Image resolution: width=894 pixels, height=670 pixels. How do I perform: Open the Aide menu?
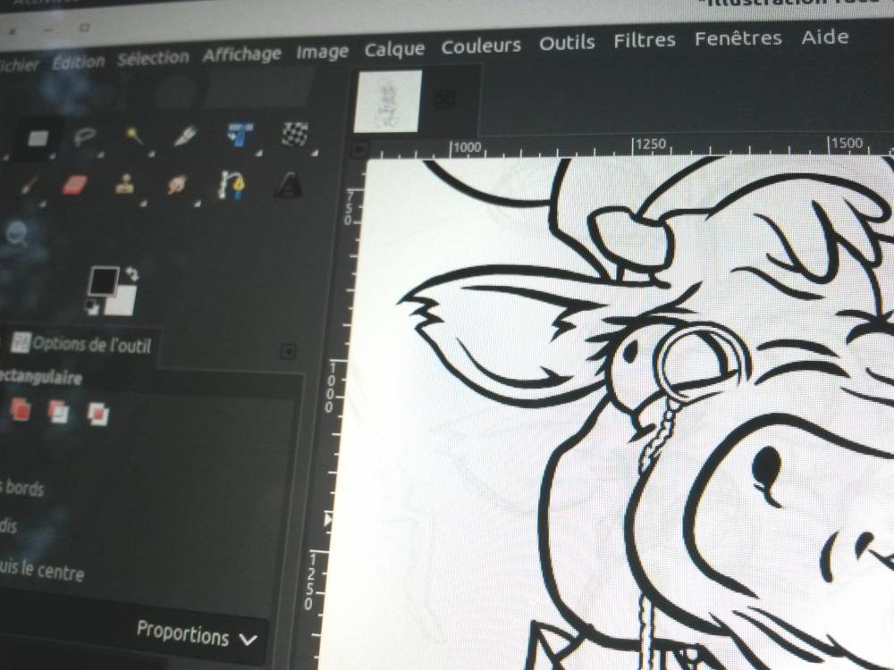[x=825, y=37]
